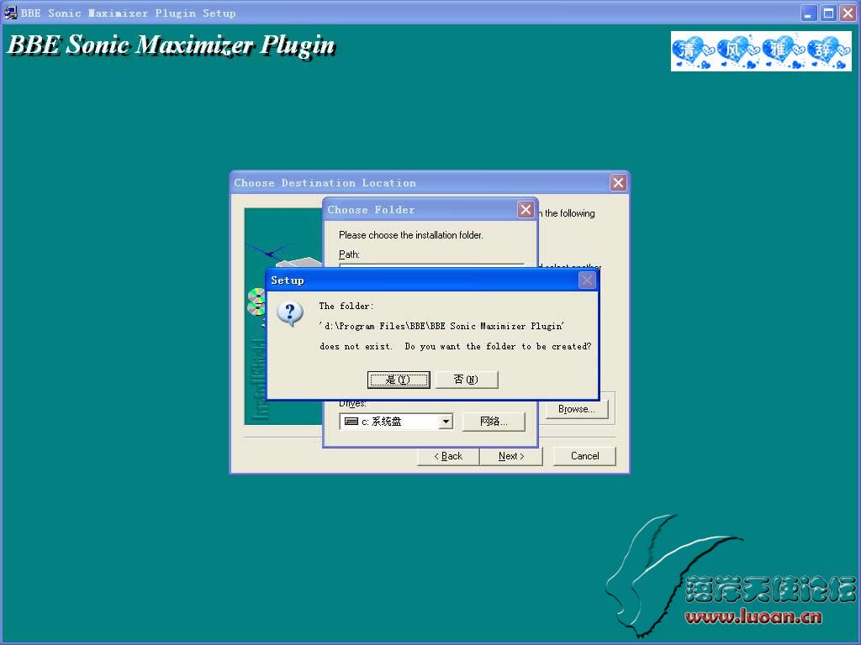
Task: Click the setup app icon in title bar
Action: click(x=10, y=13)
